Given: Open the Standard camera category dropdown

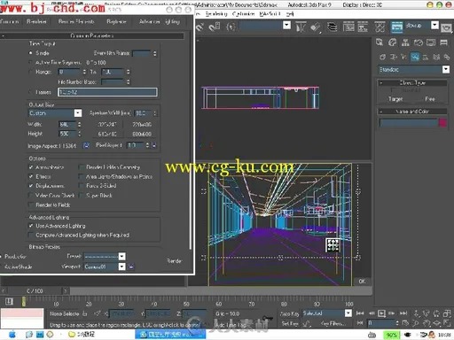Looking at the screenshot, I should 446,69.
